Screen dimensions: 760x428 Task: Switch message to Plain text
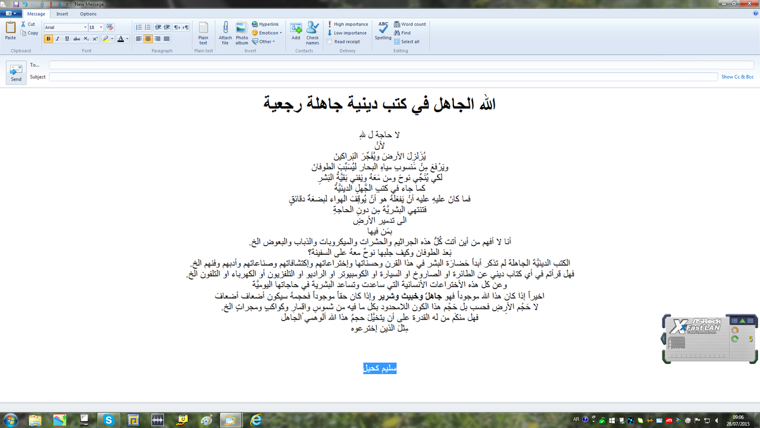click(203, 33)
